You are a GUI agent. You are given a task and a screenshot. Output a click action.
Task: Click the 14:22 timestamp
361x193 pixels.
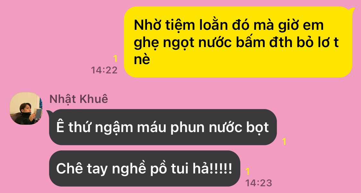[104, 70]
